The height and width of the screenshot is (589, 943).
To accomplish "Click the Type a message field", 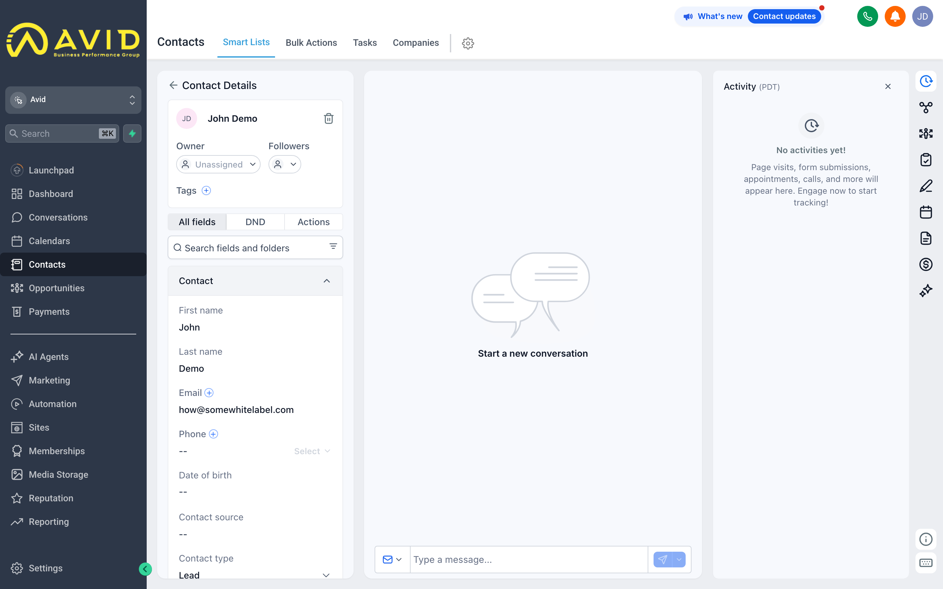I will click(x=529, y=560).
